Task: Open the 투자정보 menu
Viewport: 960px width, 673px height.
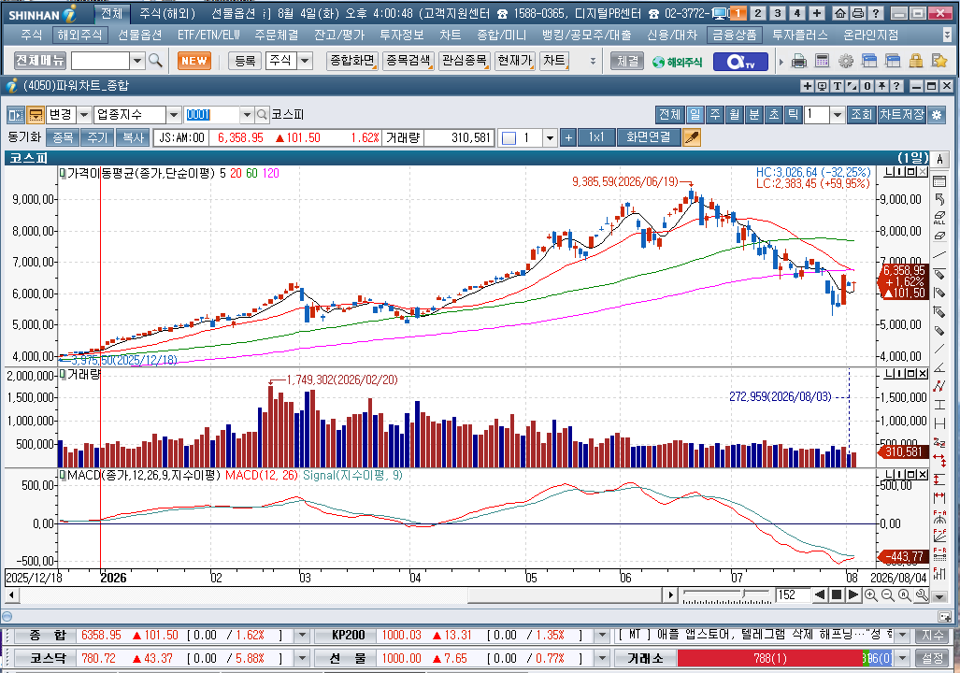Action: (x=402, y=35)
